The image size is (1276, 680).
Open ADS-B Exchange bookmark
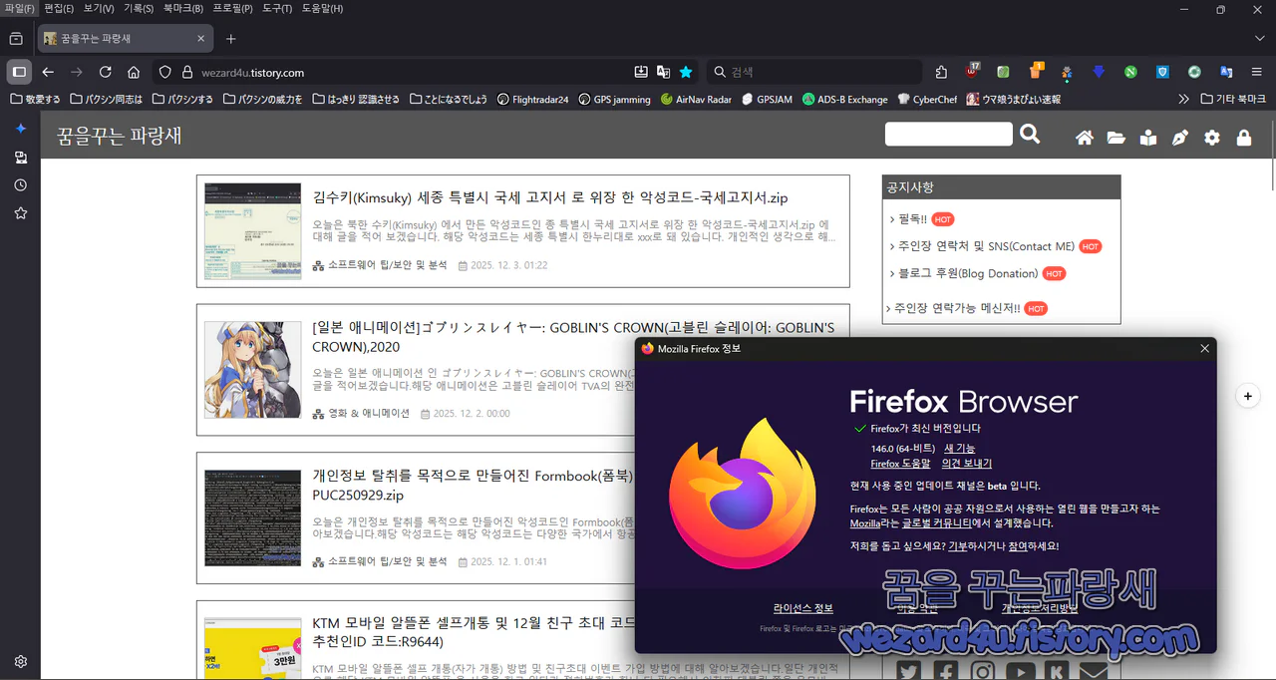tap(844, 99)
